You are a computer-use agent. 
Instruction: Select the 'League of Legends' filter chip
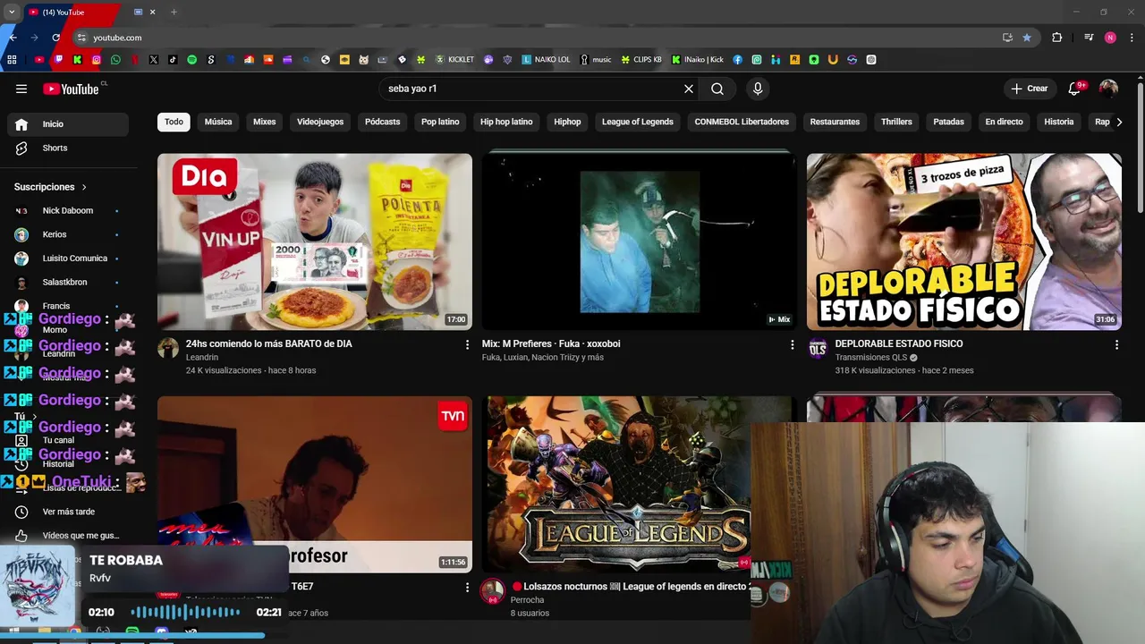point(638,122)
